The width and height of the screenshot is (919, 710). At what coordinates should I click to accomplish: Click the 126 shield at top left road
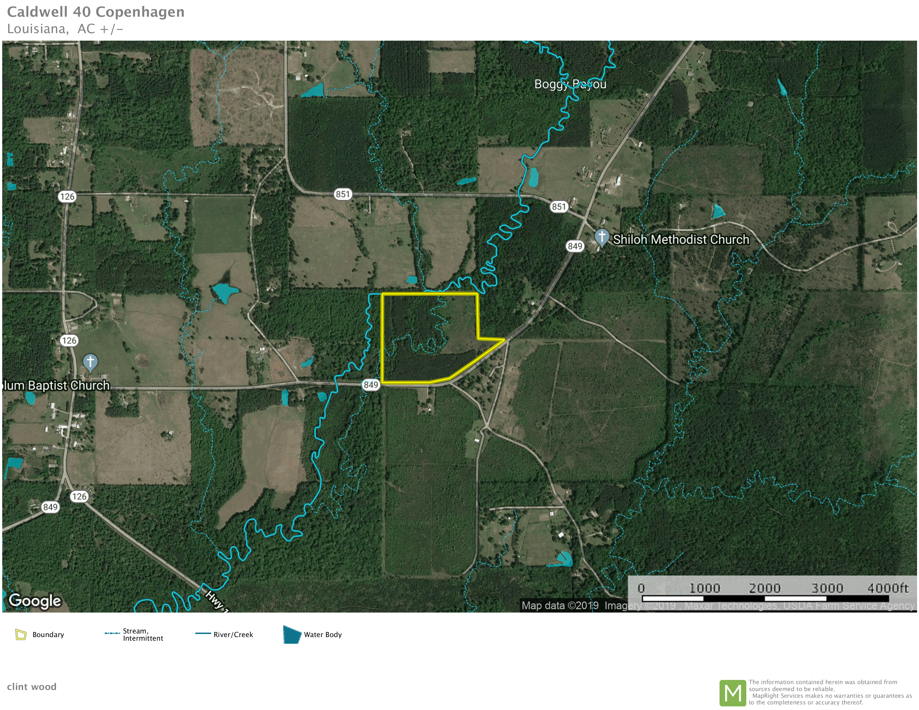tap(67, 196)
